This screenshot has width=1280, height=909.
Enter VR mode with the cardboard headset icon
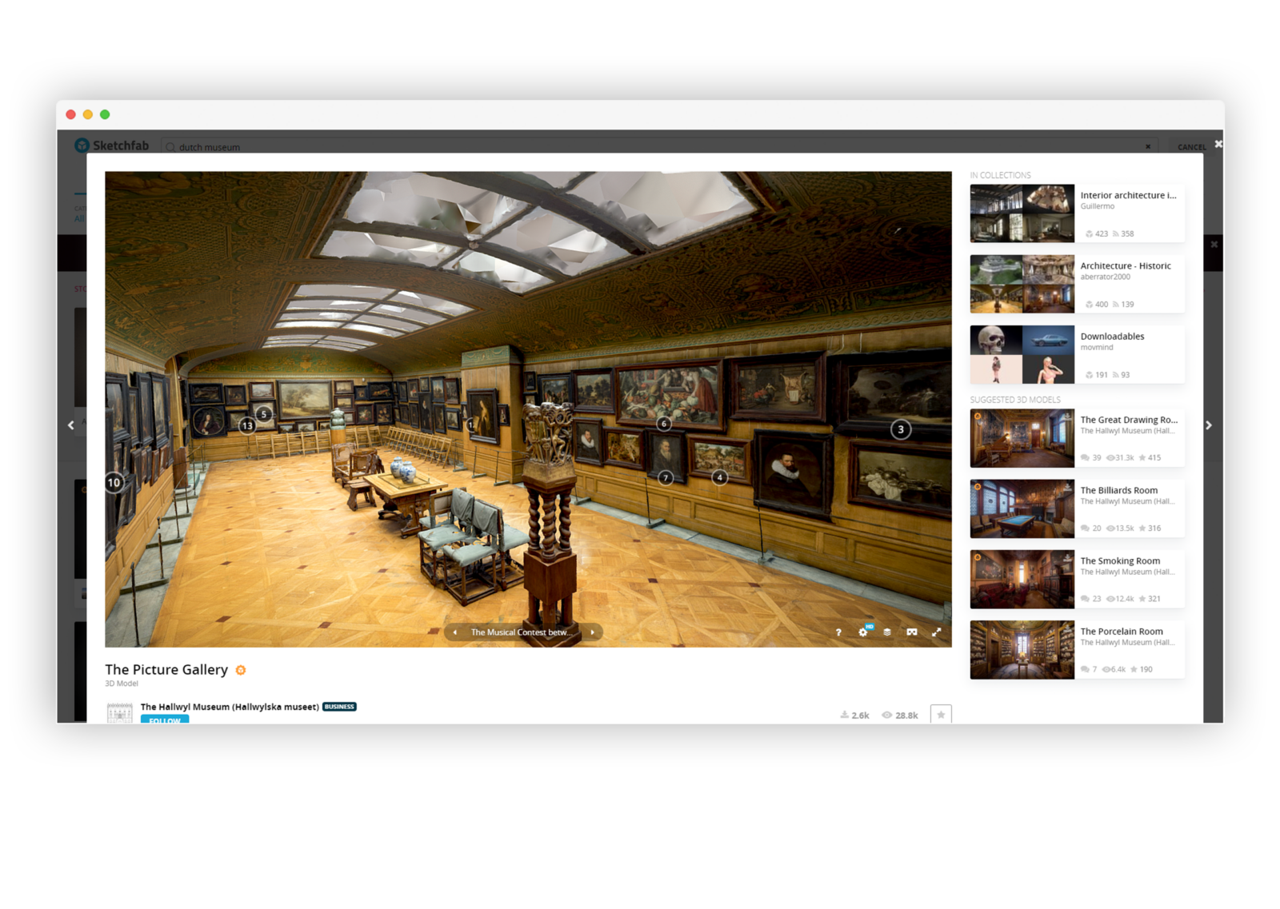[x=912, y=632]
